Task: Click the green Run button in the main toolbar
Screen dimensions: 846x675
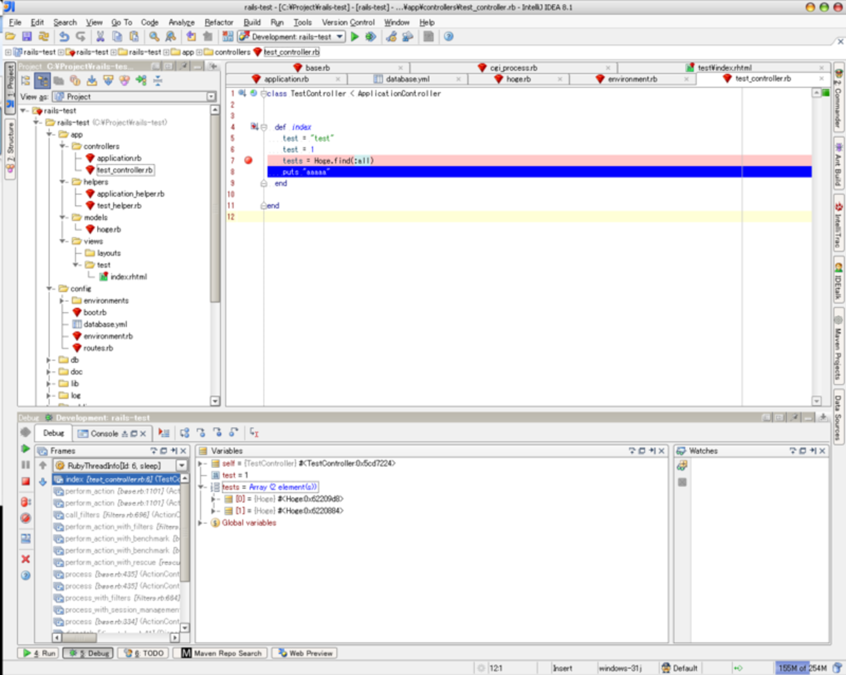Action: pos(355,37)
